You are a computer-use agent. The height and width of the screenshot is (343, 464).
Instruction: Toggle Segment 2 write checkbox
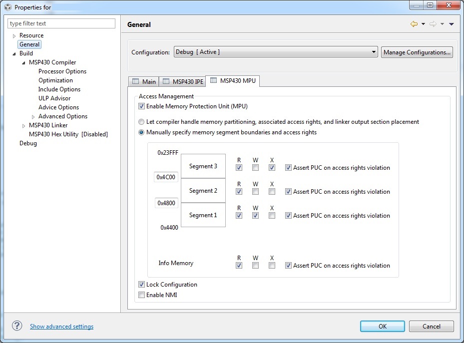pyautogui.click(x=255, y=192)
